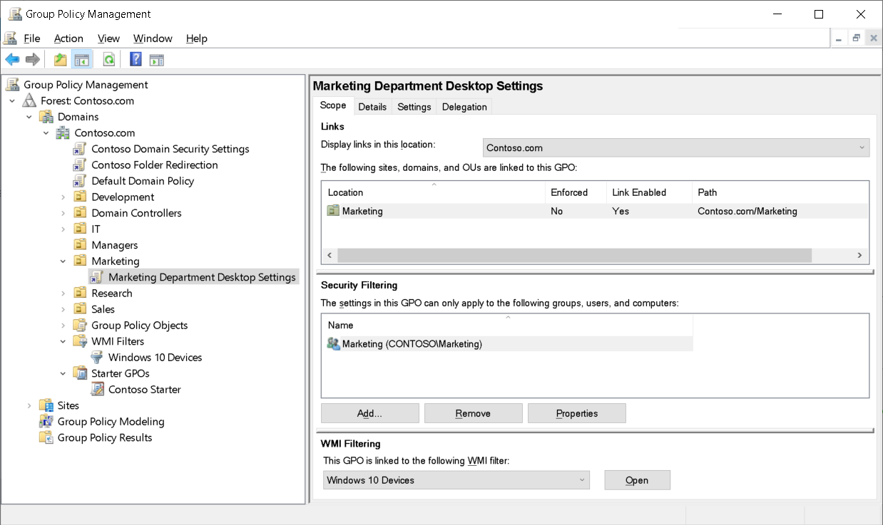Open Help using the question mark toolbar icon
883x525 pixels.
(134, 59)
